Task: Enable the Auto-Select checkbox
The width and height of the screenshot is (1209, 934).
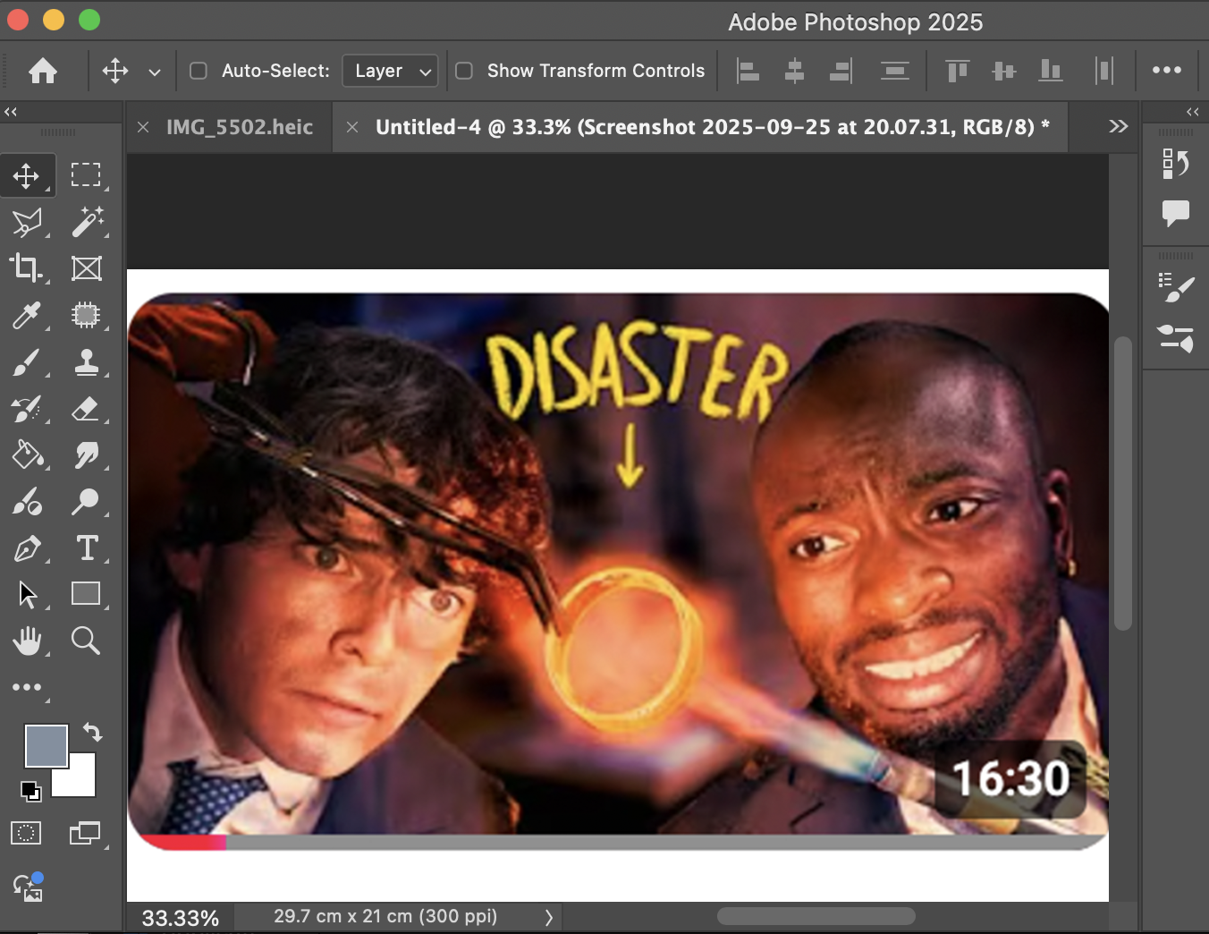Action: [x=199, y=71]
